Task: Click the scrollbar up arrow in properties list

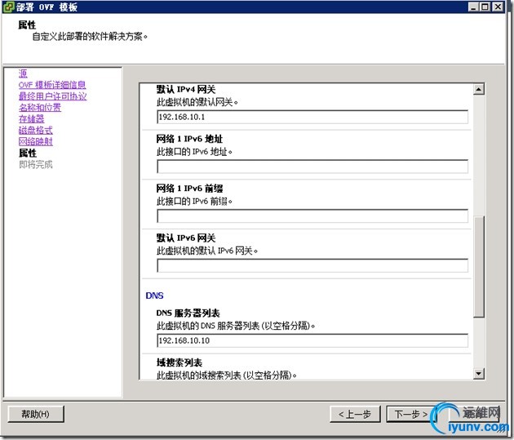Action: (x=479, y=89)
